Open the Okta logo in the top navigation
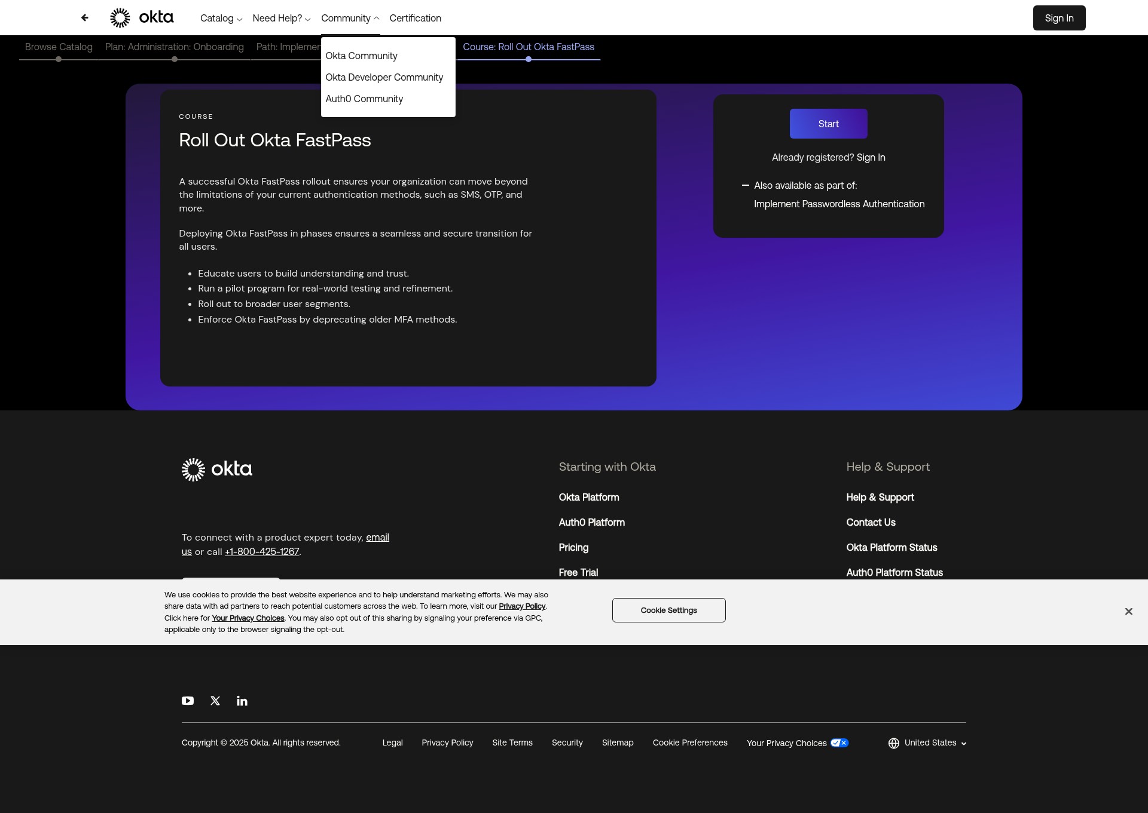Image resolution: width=1148 pixels, height=813 pixels. [142, 18]
